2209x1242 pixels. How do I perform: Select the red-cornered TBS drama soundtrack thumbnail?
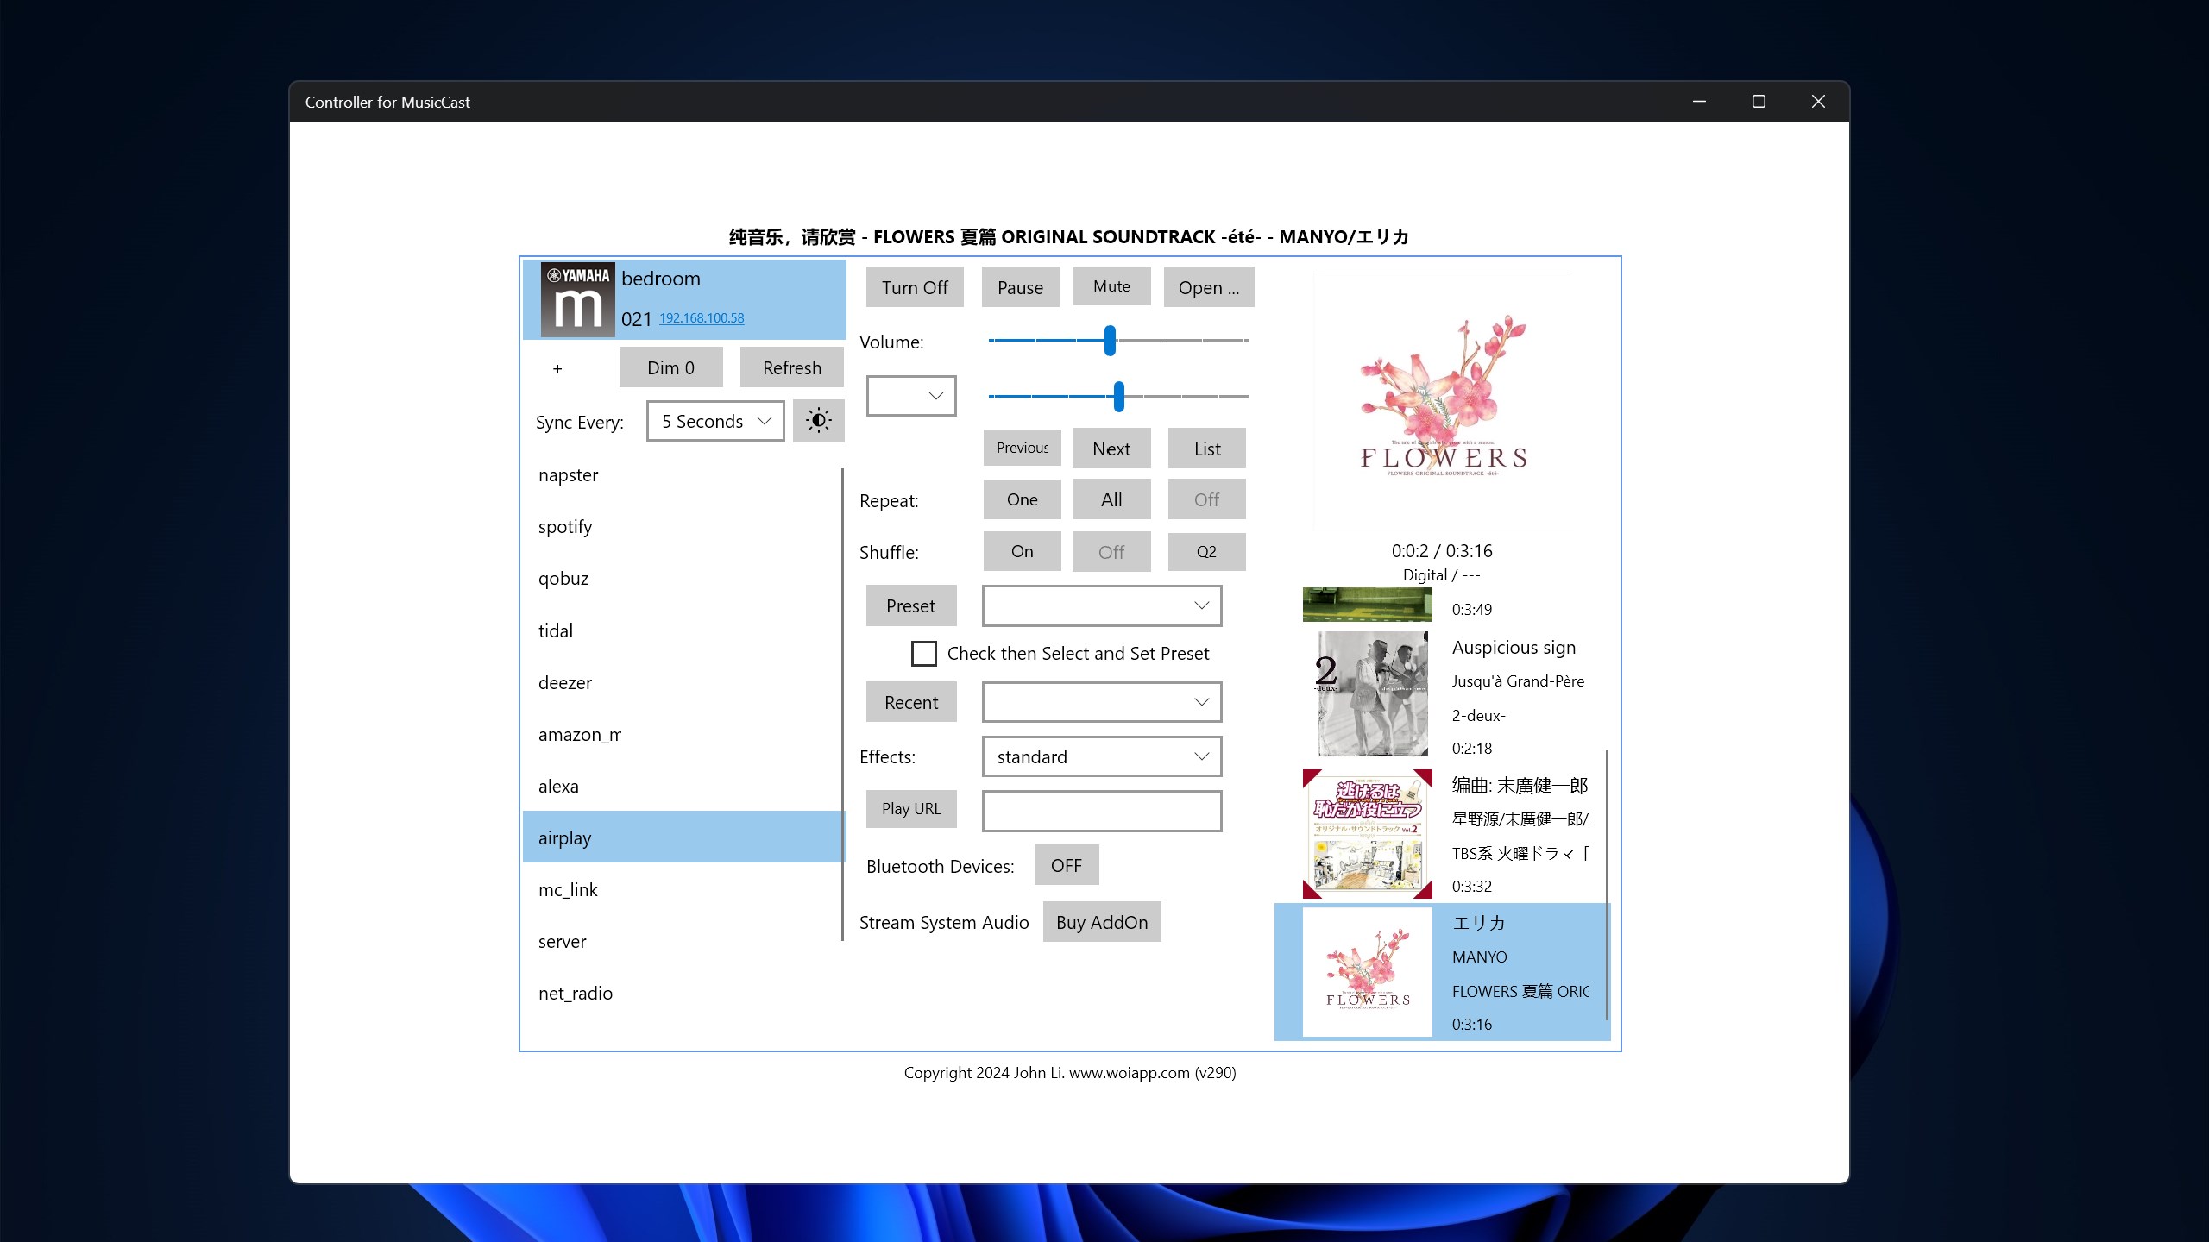point(1367,834)
